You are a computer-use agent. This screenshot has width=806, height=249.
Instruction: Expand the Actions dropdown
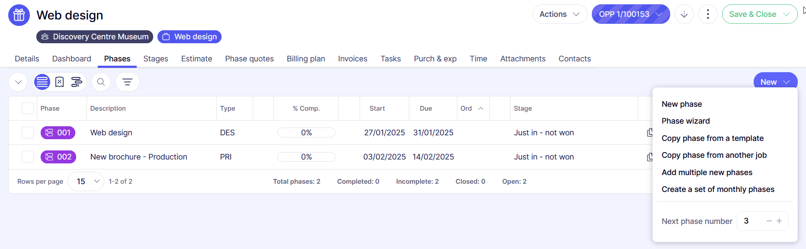click(x=559, y=14)
